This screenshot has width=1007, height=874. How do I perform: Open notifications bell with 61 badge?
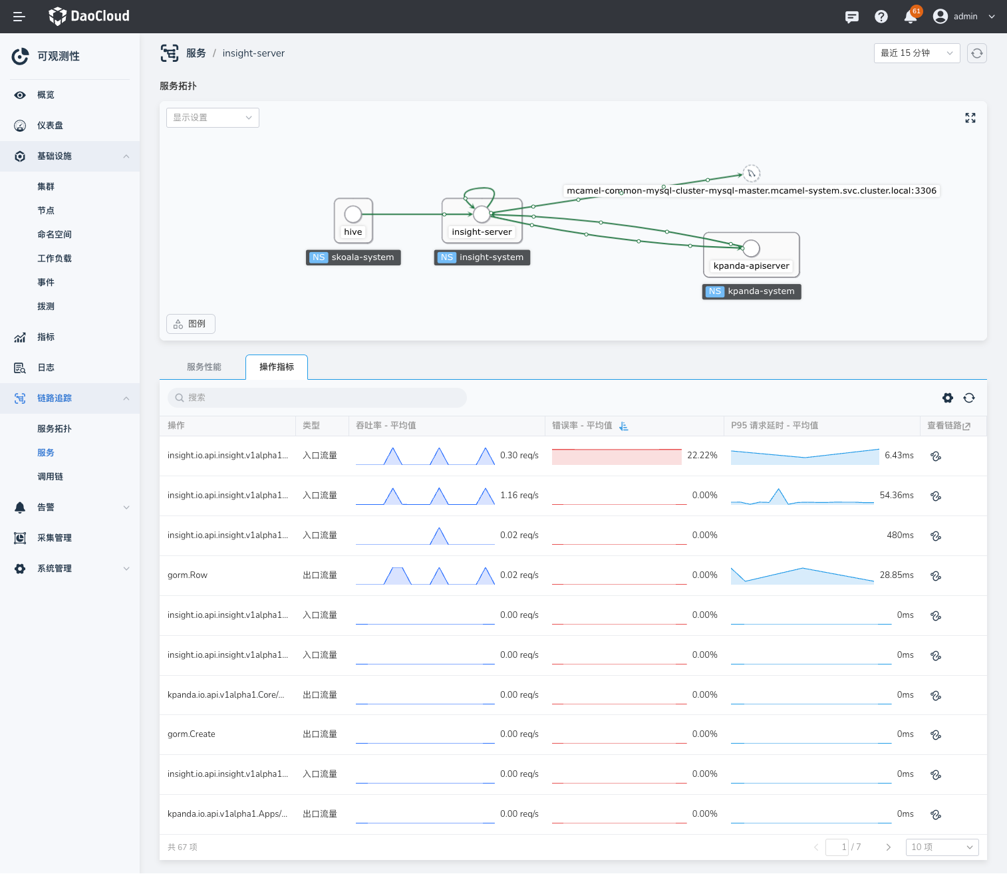point(911,17)
